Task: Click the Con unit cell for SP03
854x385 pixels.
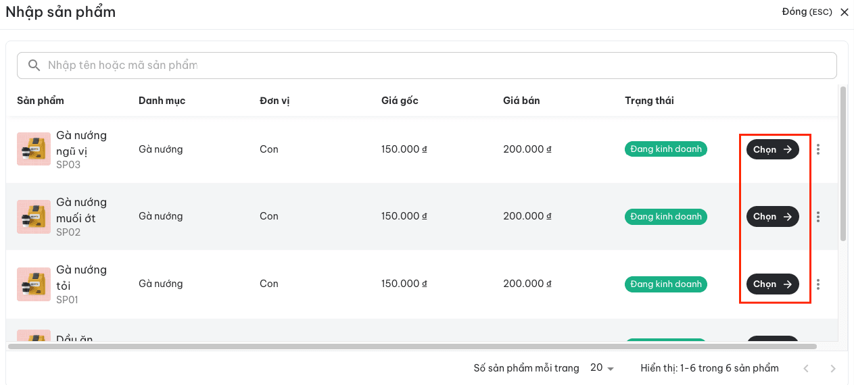Action: [269, 149]
